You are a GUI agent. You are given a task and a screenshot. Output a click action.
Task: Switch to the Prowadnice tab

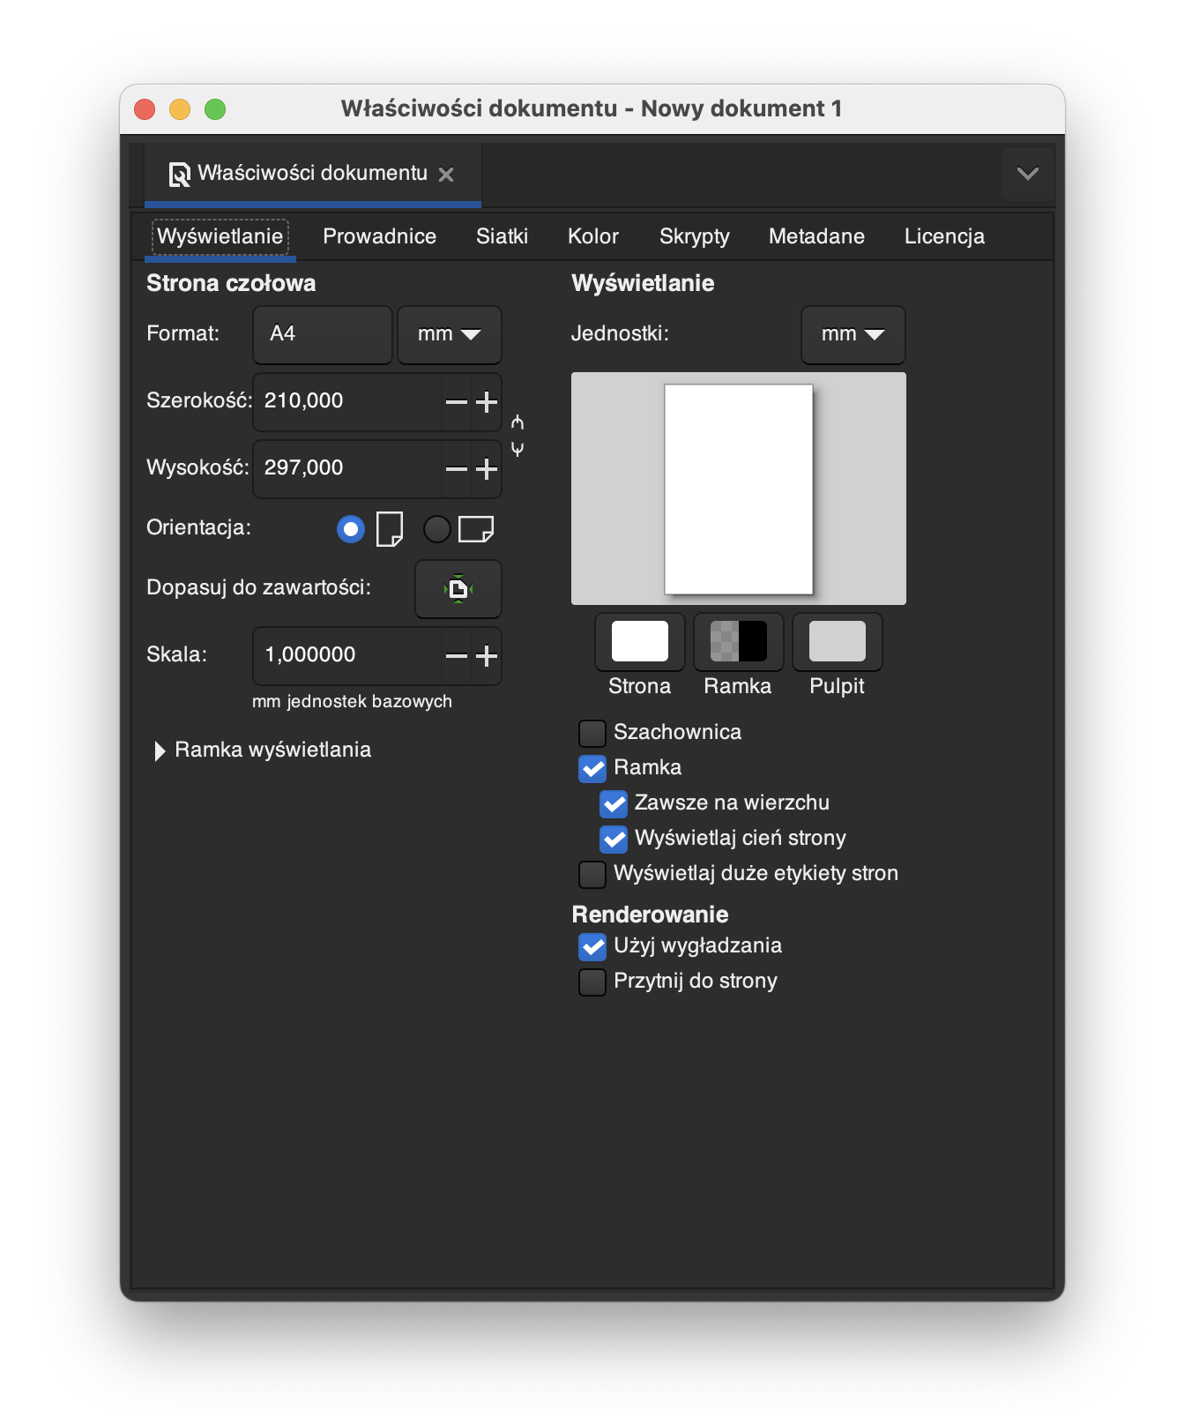tap(379, 236)
